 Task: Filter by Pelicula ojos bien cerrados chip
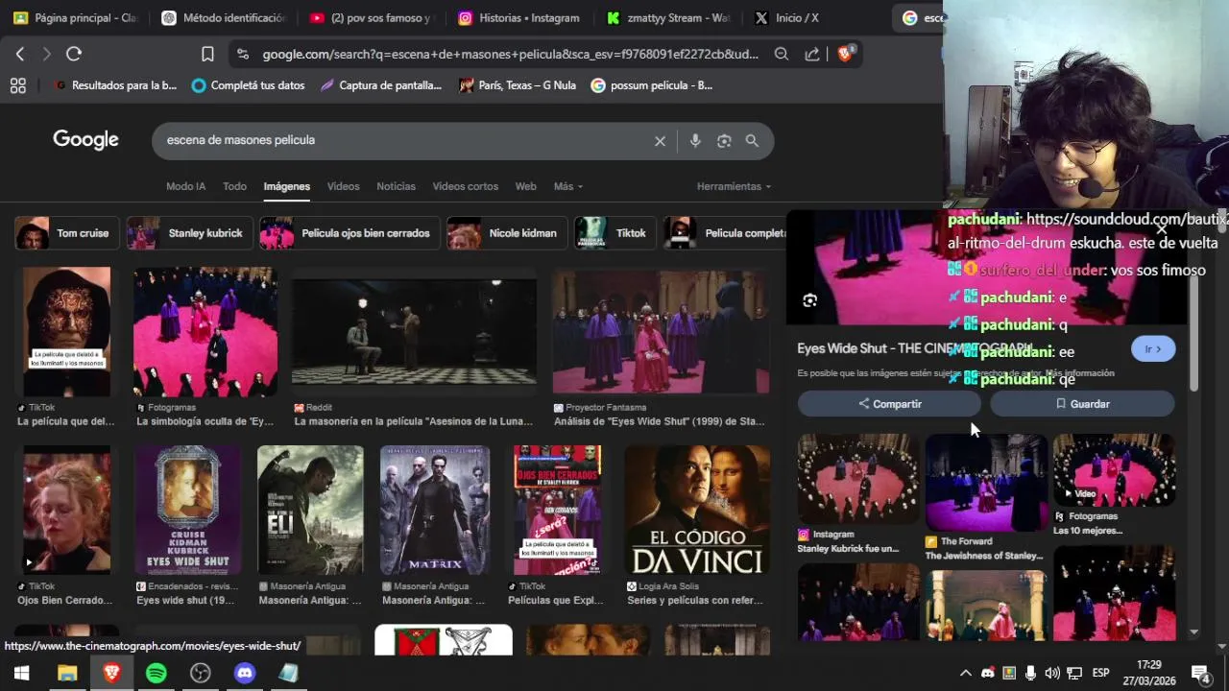tap(349, 233)
